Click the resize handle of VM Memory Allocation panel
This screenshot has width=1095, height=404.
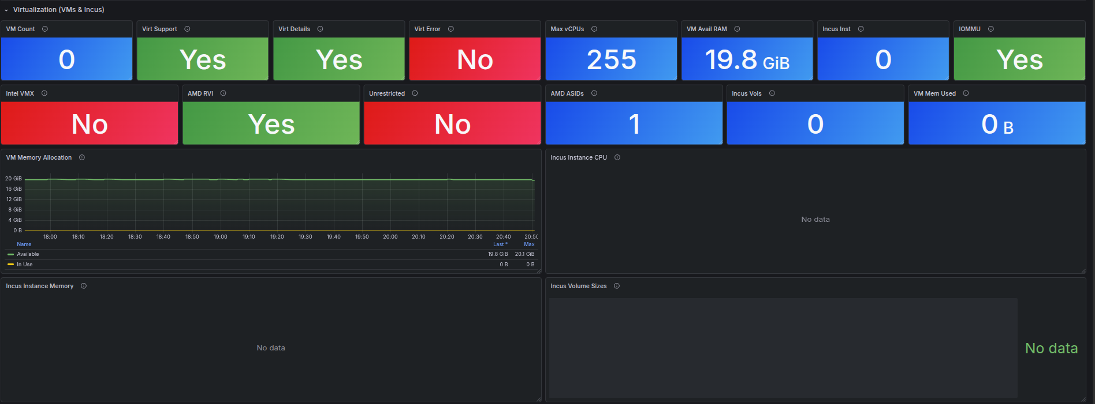(538, 270)
